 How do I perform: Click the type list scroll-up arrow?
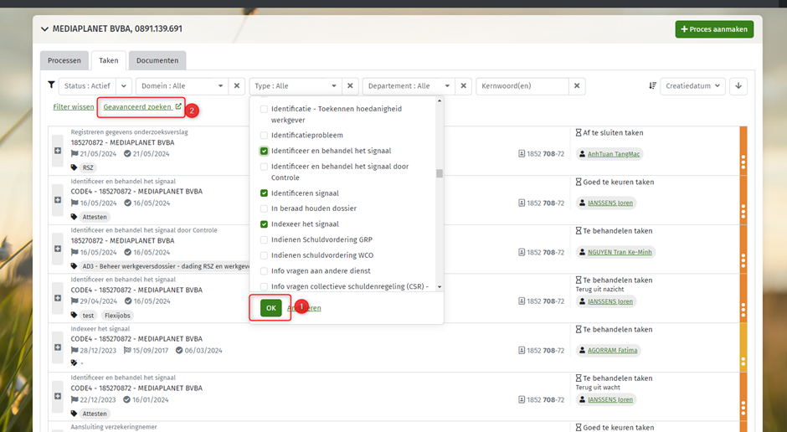click(x=440, y=100)
